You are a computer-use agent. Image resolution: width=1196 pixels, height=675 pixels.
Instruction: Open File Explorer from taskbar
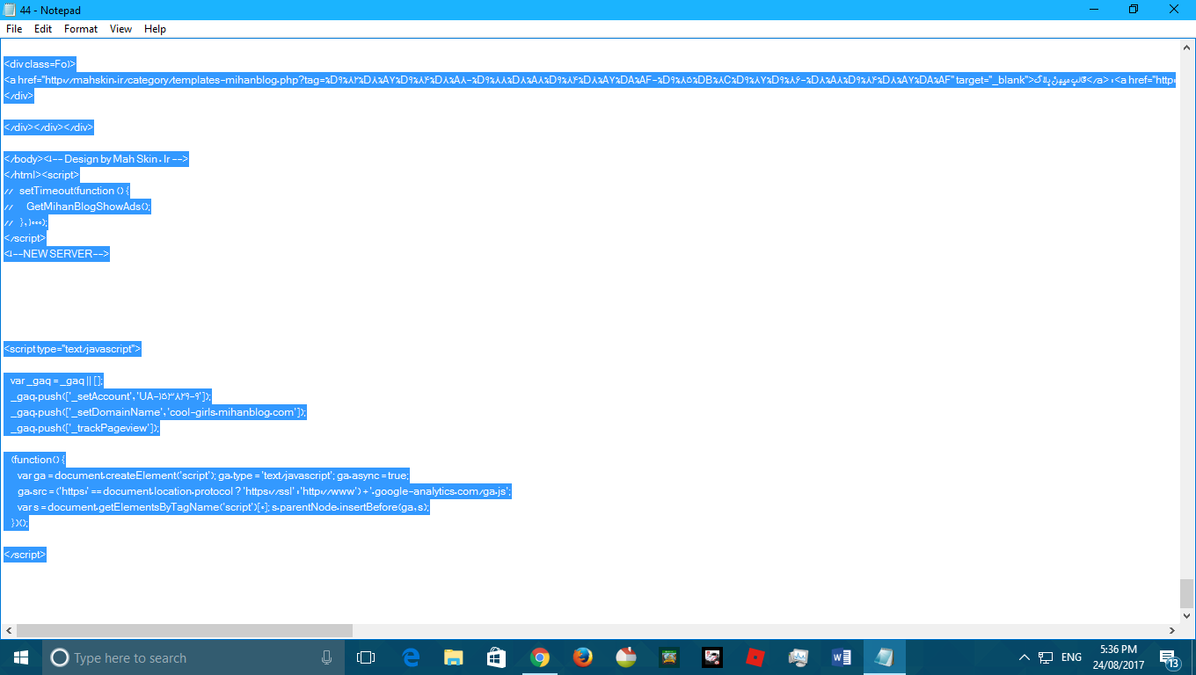coord(454,657)
